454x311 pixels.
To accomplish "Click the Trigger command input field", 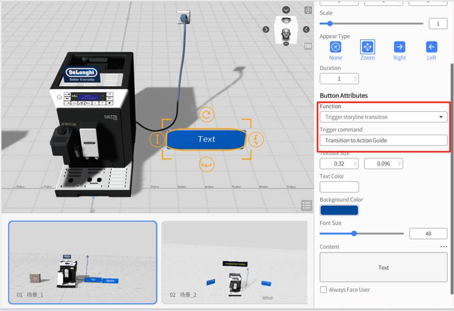I will (x=383, y=140).
